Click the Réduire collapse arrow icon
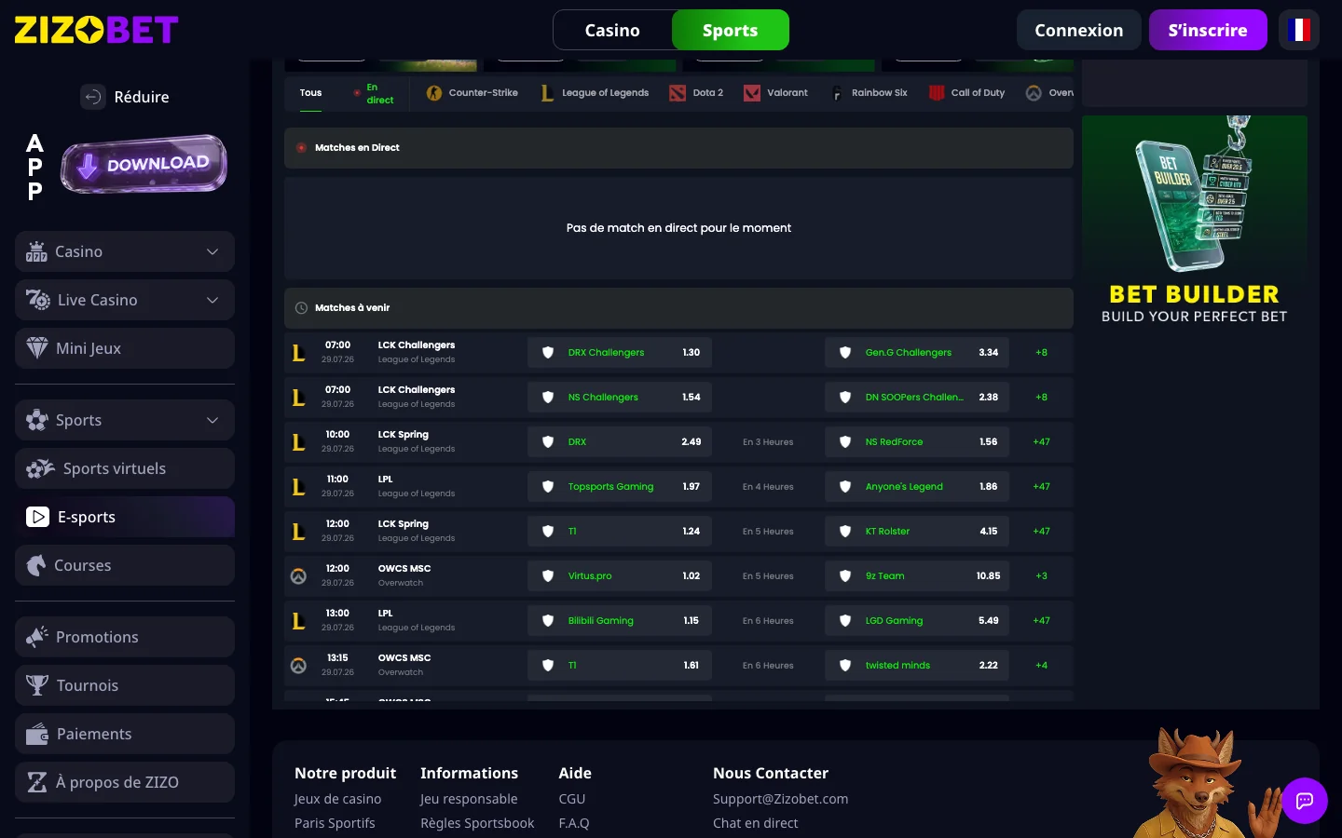This screenshot has width=1342, height=838. pyautogui.click(x=93, y=97)
